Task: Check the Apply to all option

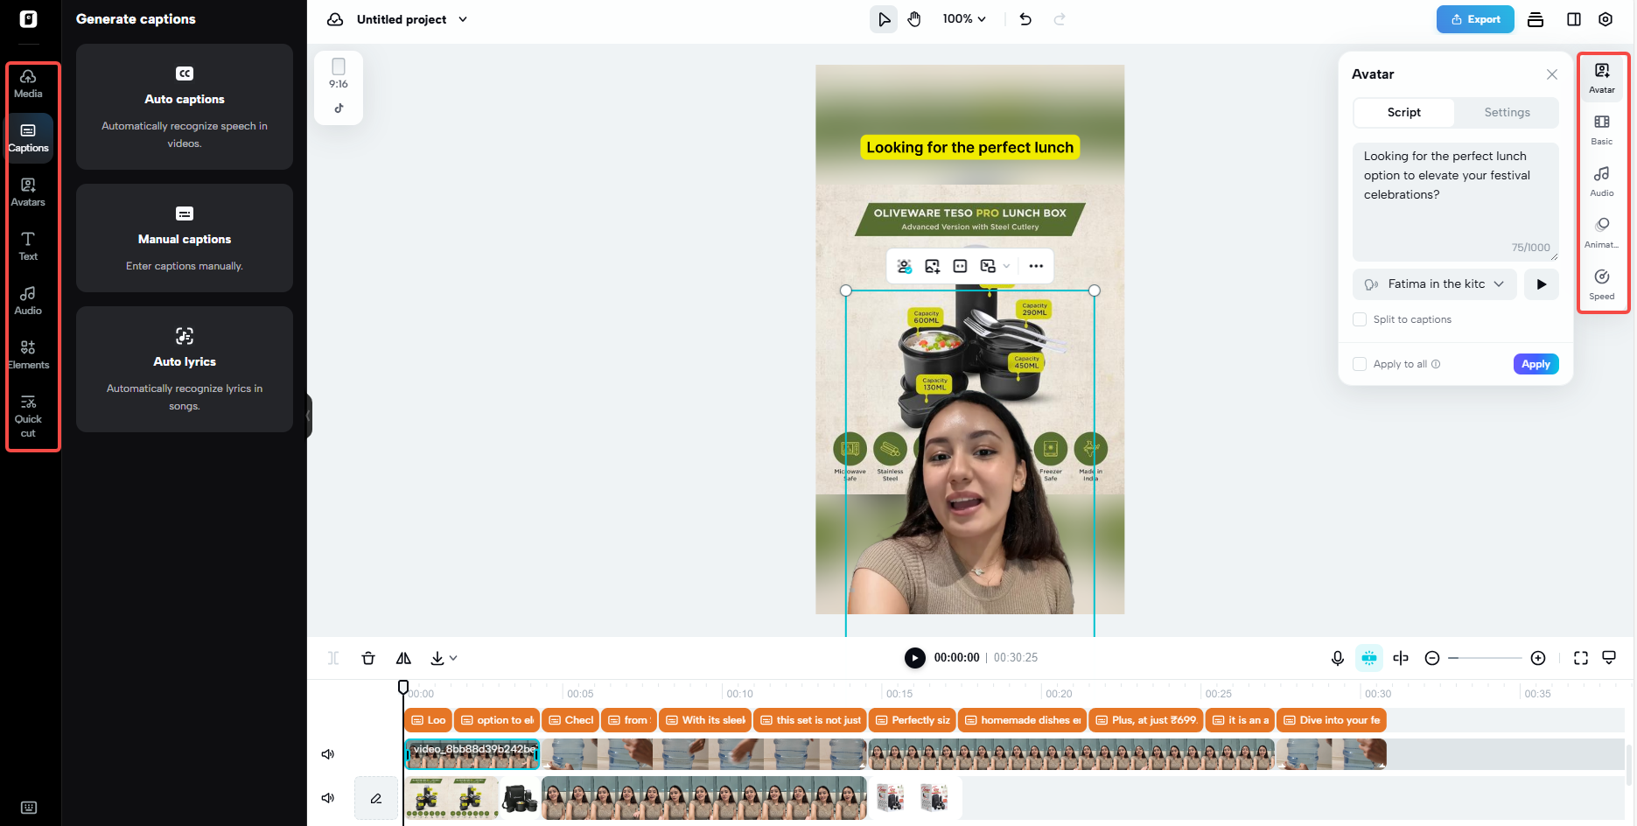Action: tap(1360, 363)
